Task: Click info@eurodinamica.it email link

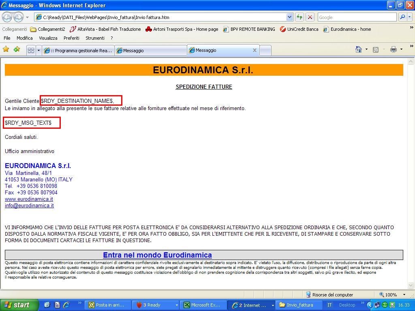Action: 29,205
